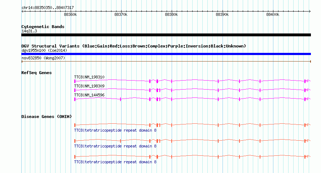The height and width of the screenshot is (173, 321).
Task: Click the chr14:88350350..88407317 coordinate label
Action: (x=48, y=8)
